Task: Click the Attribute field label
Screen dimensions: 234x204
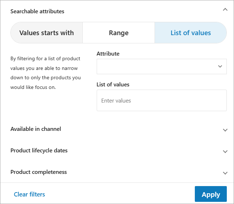Action: (x=108, y=53)
